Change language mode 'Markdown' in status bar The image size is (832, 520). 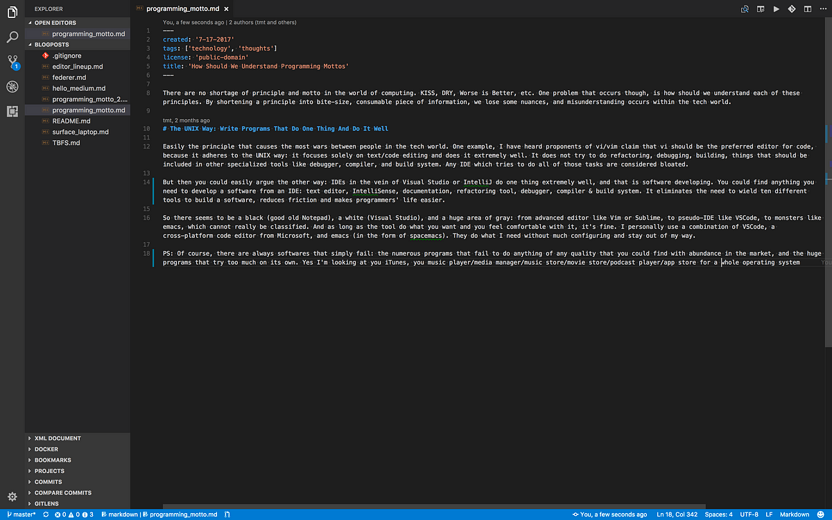tap(795, 514)
